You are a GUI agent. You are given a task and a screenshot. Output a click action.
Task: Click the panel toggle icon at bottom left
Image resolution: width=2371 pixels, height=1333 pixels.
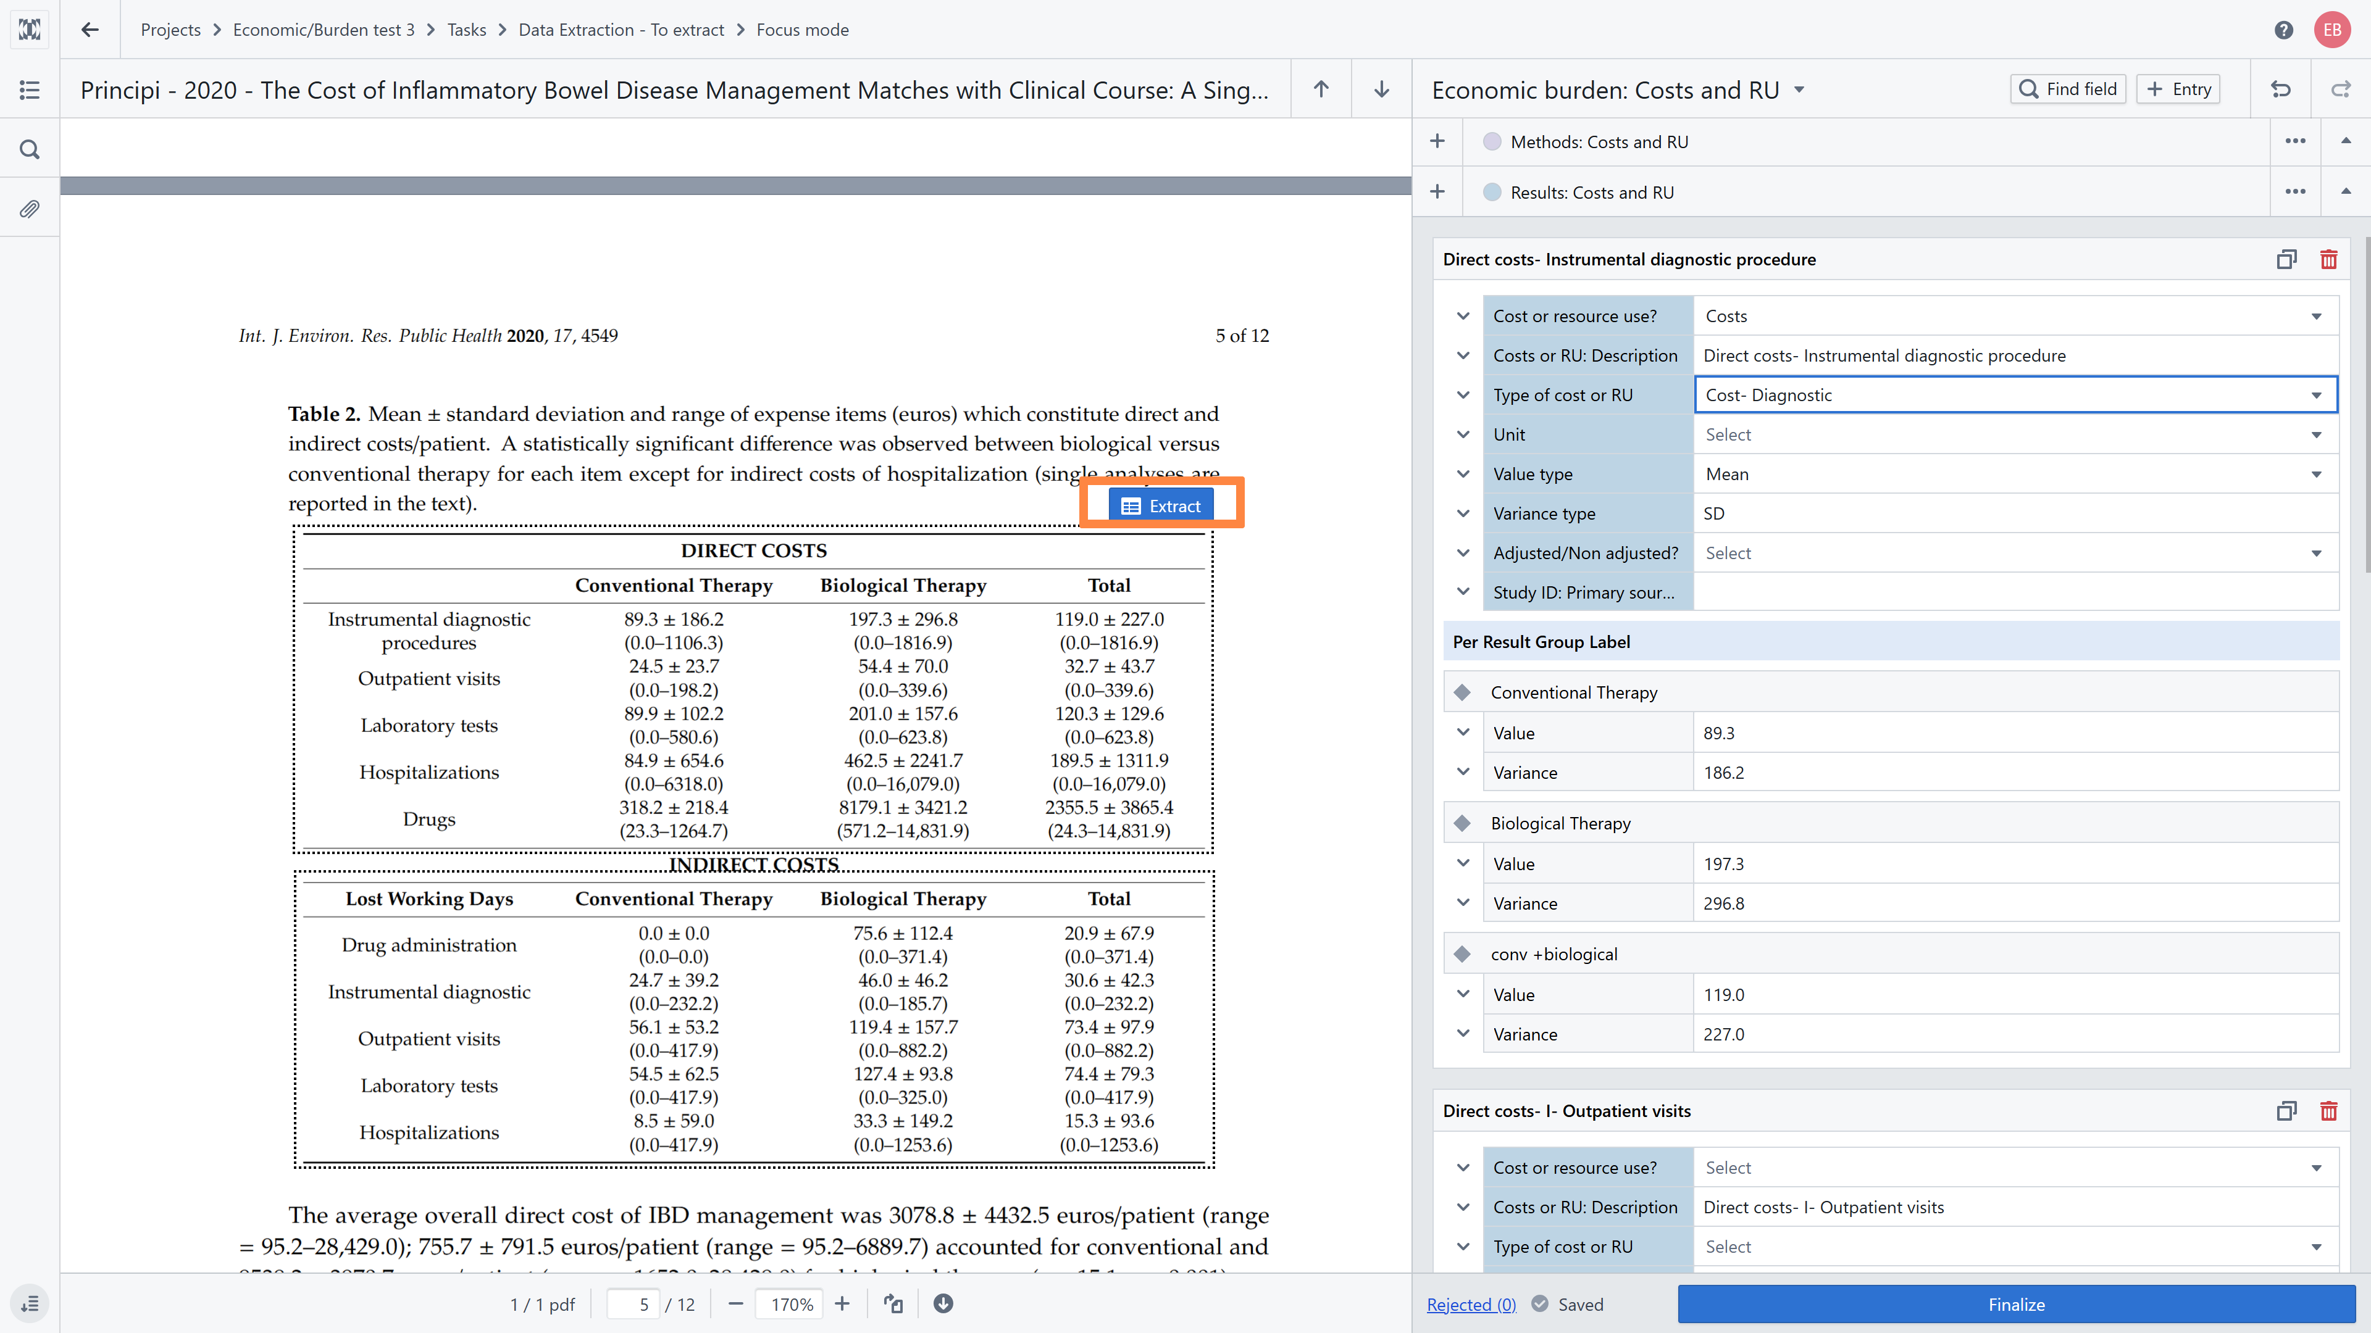30,1303
